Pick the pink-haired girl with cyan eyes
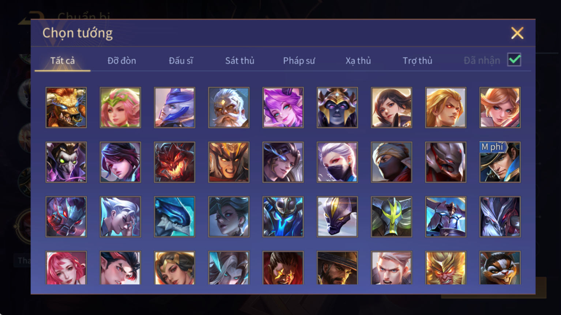Viewport: 561px width, 315px height. pyautogui.click(x=283, y=107)
